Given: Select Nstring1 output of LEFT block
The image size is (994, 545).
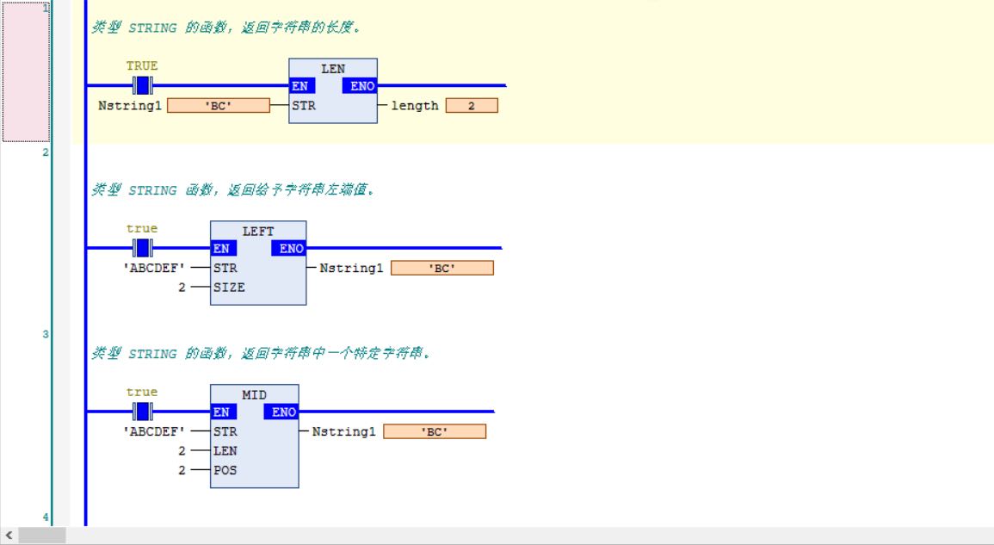Looking at the screenshot, I should (x=351, y=269).
